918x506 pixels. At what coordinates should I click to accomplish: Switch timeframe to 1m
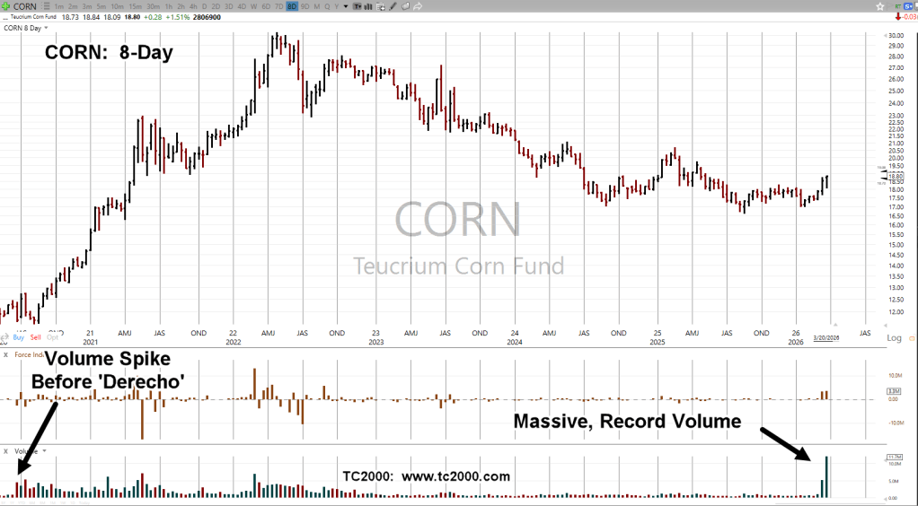tap(59, 6)
